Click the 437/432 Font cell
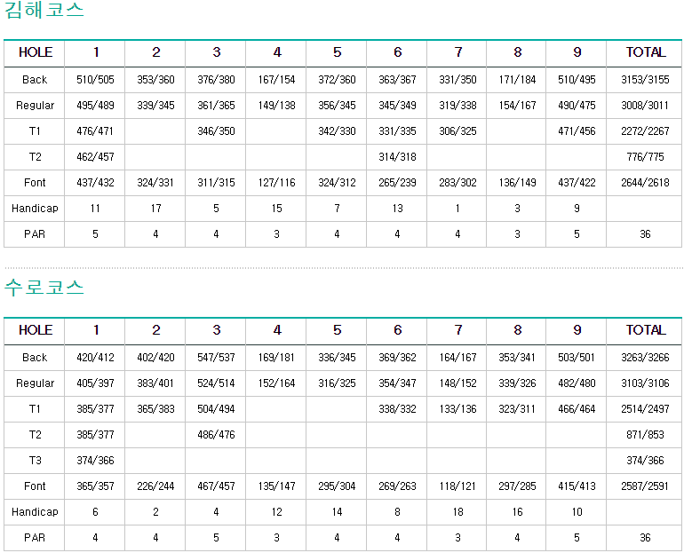Screen dimensions: 684x553 [95, 183]
